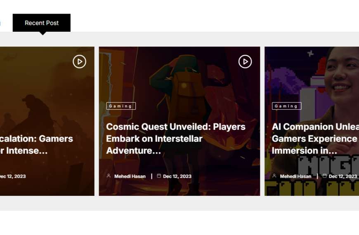Click Dec 12, 2023 date on Cosmic Quest card
359x235 pixels.
pos(177,176)
